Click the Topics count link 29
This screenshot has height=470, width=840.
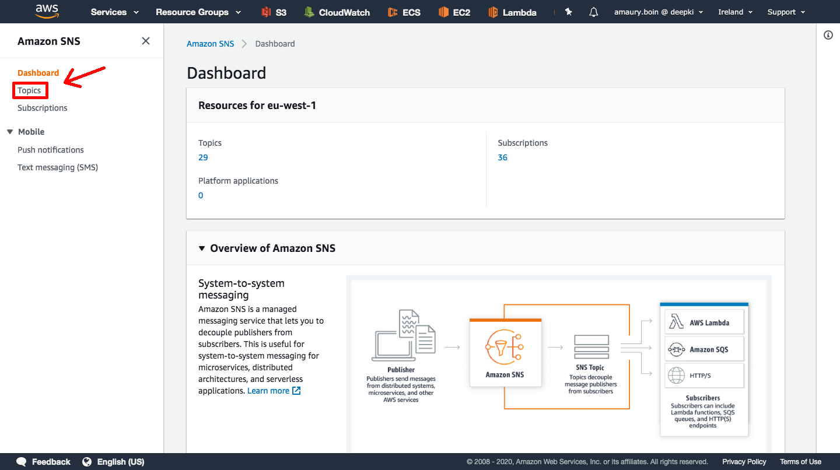(x=203, y=157)
